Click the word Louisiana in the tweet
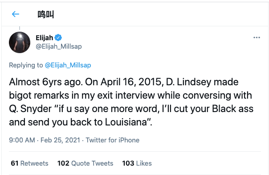 click(126, 122)
